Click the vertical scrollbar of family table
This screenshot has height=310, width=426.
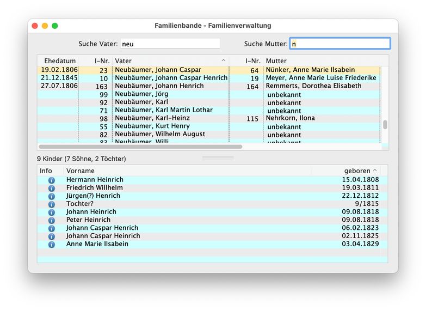(x=385, y=125)
